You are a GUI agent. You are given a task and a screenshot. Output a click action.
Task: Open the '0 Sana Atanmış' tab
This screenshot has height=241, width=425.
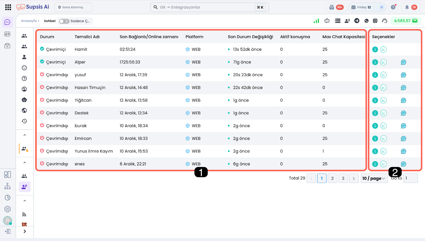point(73,7)
